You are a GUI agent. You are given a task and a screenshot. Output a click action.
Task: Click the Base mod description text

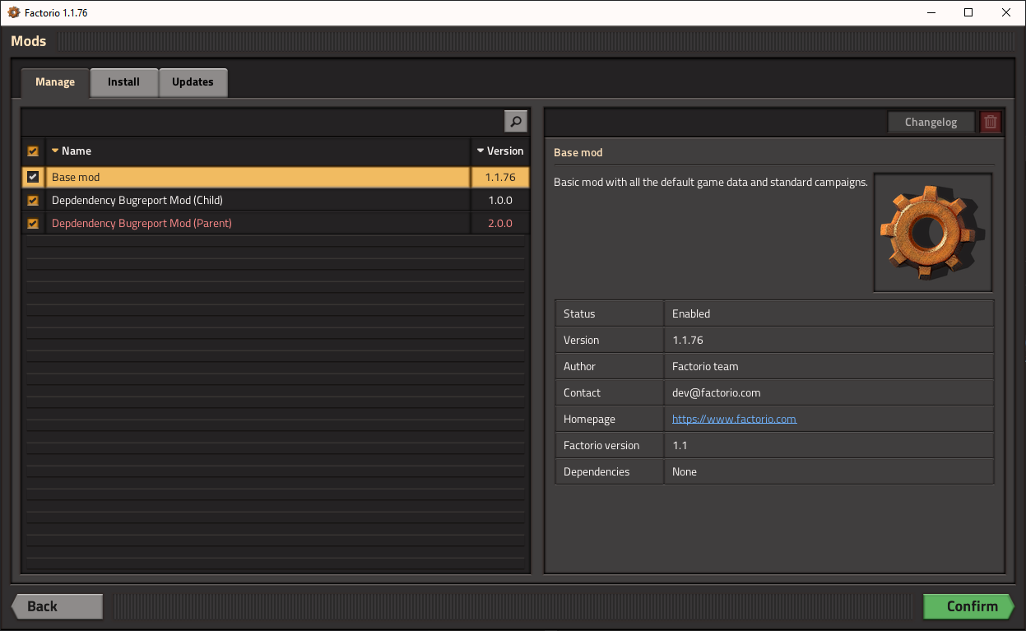point(711,182)
